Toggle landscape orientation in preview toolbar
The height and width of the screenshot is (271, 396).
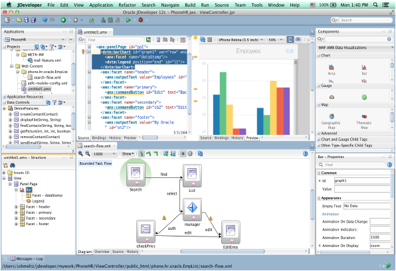pos(298,40)
